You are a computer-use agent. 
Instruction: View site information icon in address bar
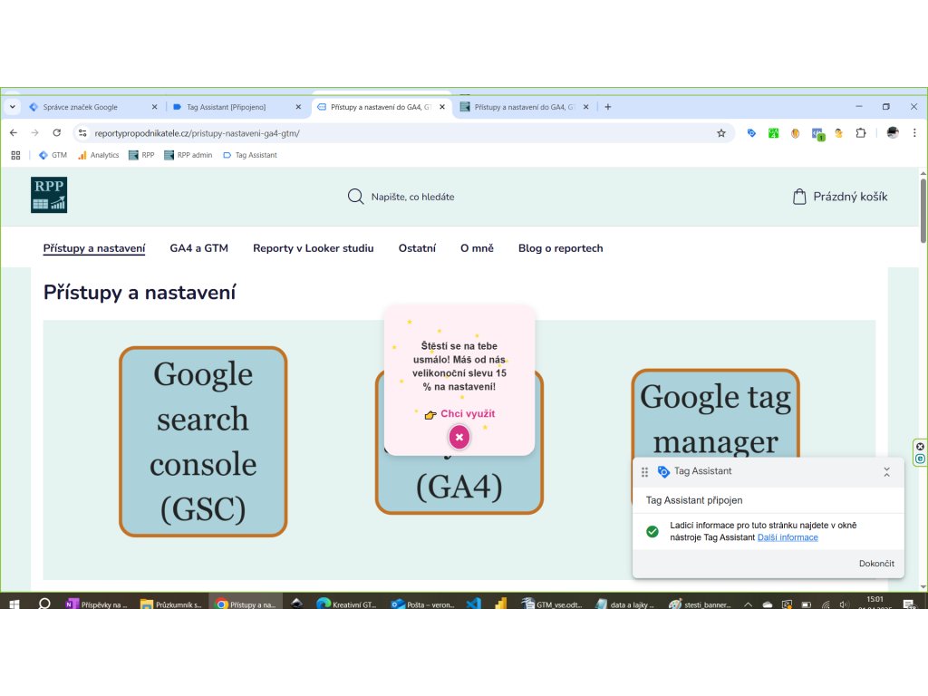pyautogui.click(x=82, y=133)
